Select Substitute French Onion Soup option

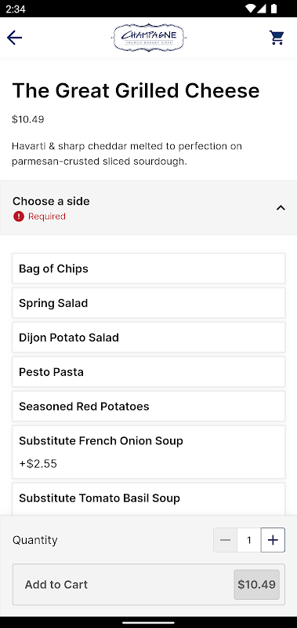coord(149,452)
